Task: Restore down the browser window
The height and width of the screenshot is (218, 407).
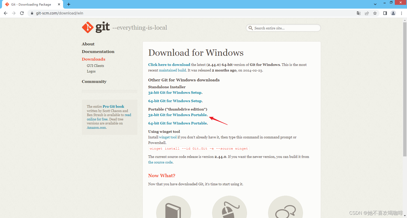Action: pos(391,3)
